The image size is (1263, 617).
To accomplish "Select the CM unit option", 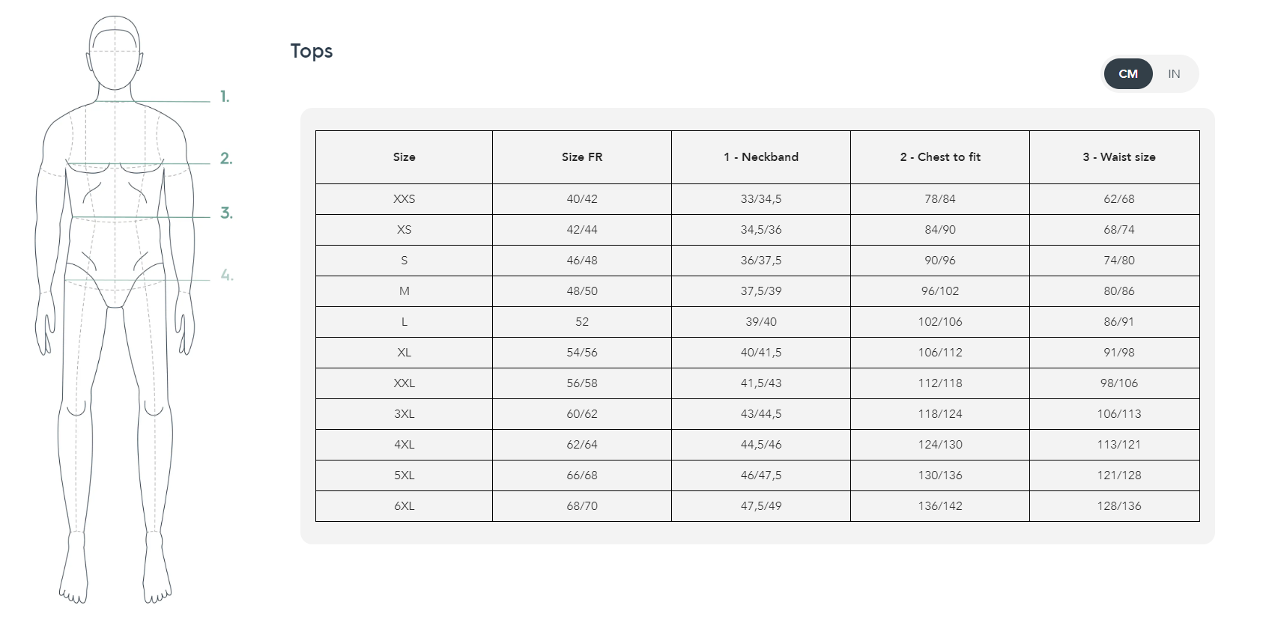I will pos(1128,74).
